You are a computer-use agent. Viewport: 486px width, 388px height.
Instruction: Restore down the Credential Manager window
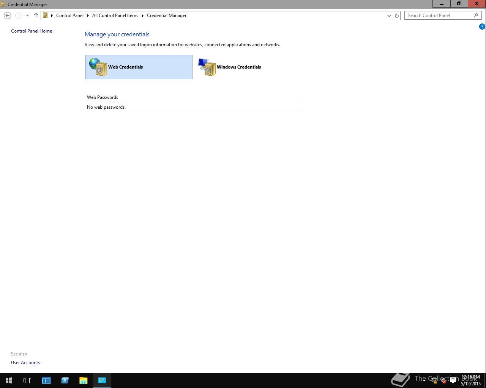pyautogui.click(x=459, y=4)
